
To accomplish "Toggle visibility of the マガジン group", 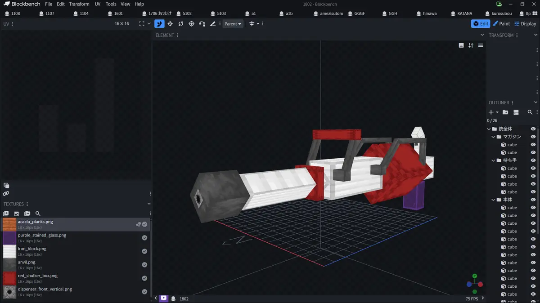I will [x=533, y=137].
